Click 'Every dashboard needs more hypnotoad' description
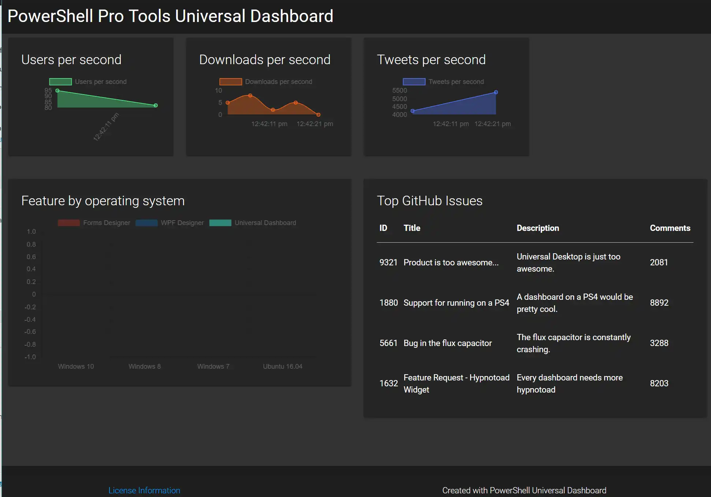The image size is (711, 497). pyautogui.click(x=569, y=383)
